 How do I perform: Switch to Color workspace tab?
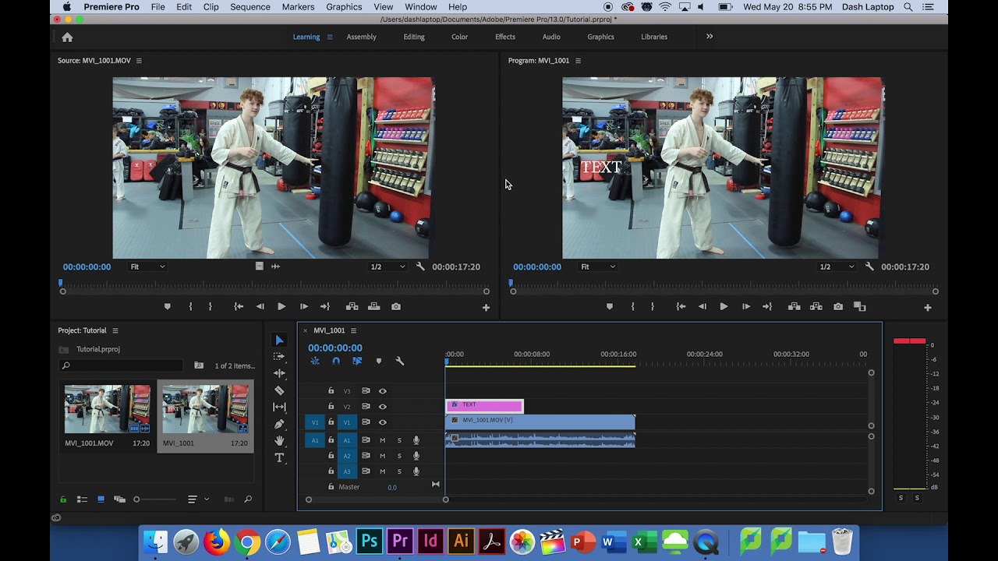pyautogui.click(x=459, y=37)
